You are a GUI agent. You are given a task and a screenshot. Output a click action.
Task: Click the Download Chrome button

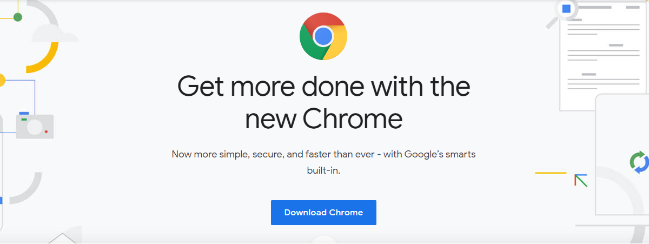(323, 213)
